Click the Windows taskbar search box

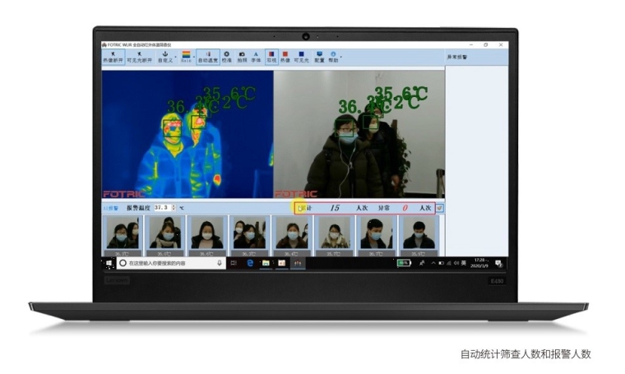click(x=169, y=263)
